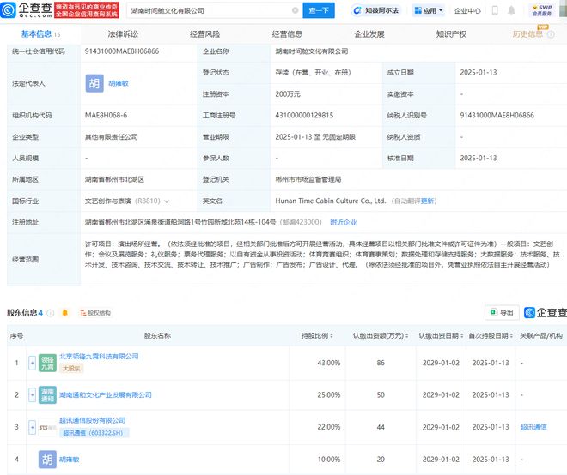Viewport: 567px width, 475px height.
Task: Open the 股权结构 button
Action: point(96,313)
